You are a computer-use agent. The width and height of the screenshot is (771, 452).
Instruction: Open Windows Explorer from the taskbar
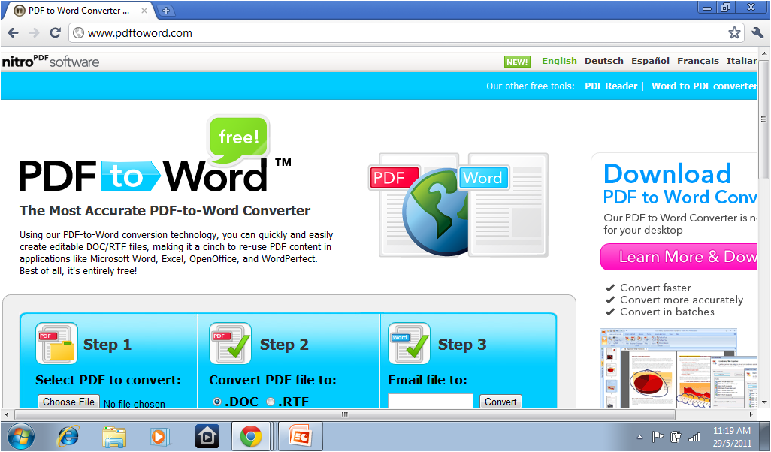point(114,437)
